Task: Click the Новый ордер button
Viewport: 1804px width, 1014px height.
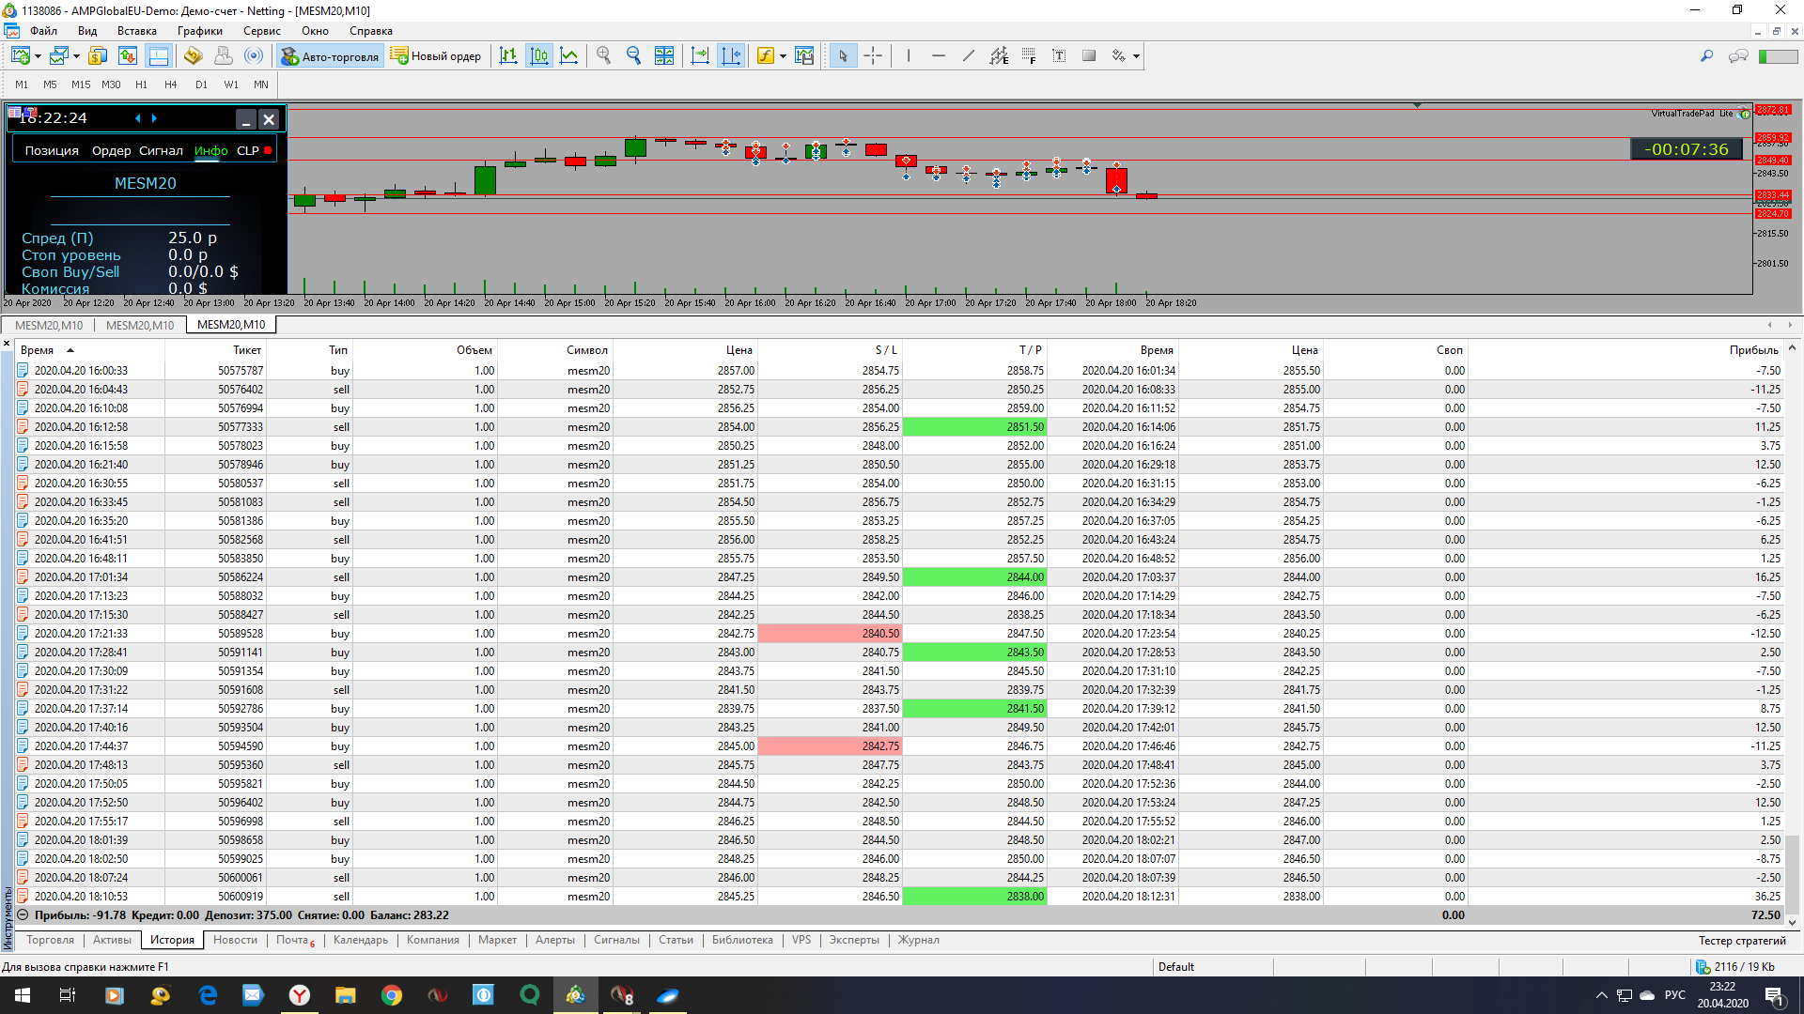Action: point(436,56)
